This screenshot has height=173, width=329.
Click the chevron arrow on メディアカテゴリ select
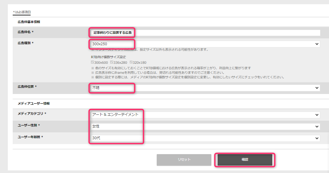317,115
